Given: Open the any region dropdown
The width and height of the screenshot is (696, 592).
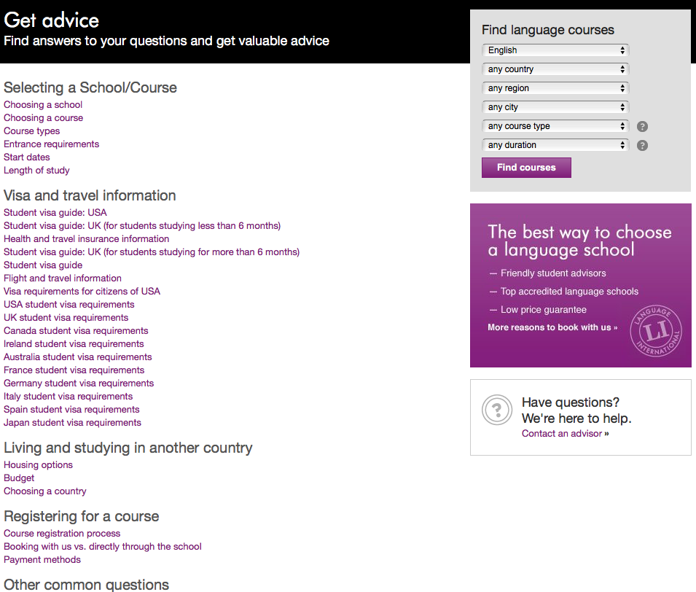Looking at the screenshot, I should coord(555,88).
